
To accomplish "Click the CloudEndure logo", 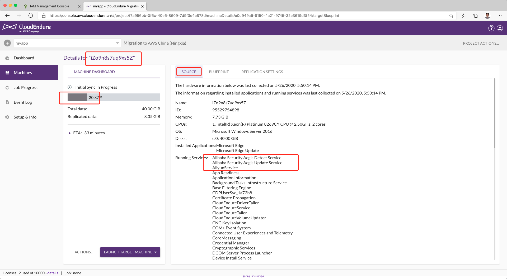I will [27, 28].
